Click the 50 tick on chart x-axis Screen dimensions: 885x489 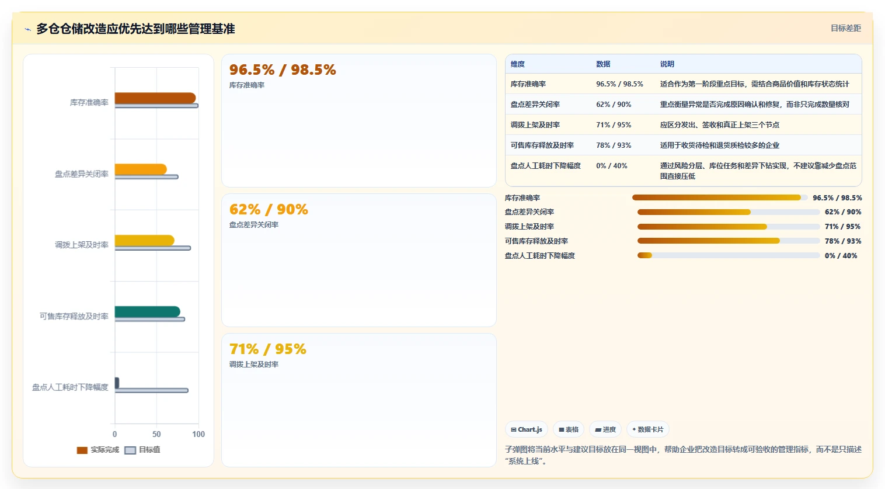pyautogui.click(x=156, y=434)
